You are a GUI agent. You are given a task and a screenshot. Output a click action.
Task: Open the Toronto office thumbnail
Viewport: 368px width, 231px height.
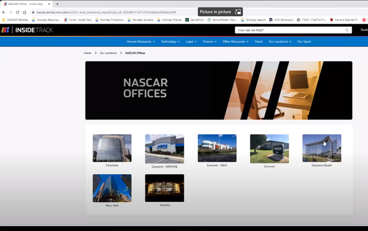tap(164, 188)
